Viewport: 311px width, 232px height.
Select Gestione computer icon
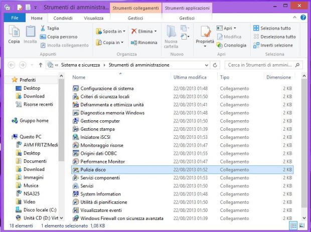click(x=76, y=121)
